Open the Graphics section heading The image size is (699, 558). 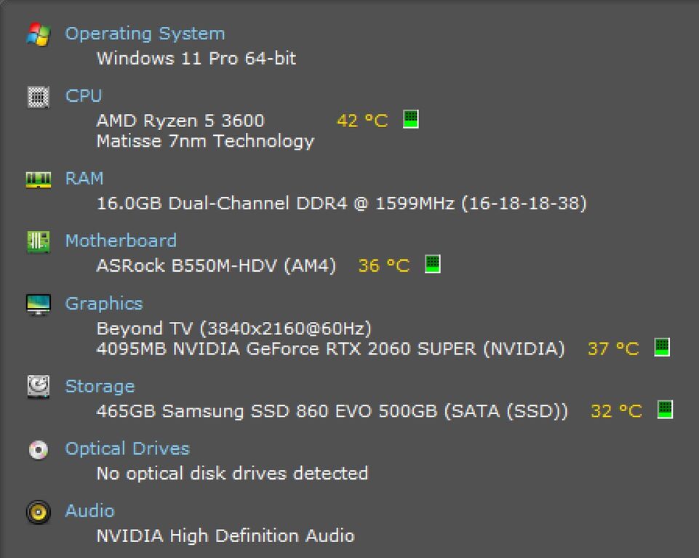tap(104, 304)
